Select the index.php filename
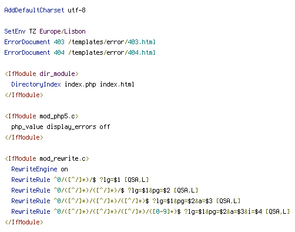Screen dimensions: 295x232 (x=81, y=84)
